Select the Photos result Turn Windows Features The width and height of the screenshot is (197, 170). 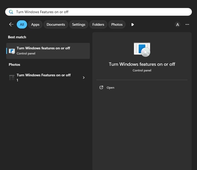click(48, 78)
